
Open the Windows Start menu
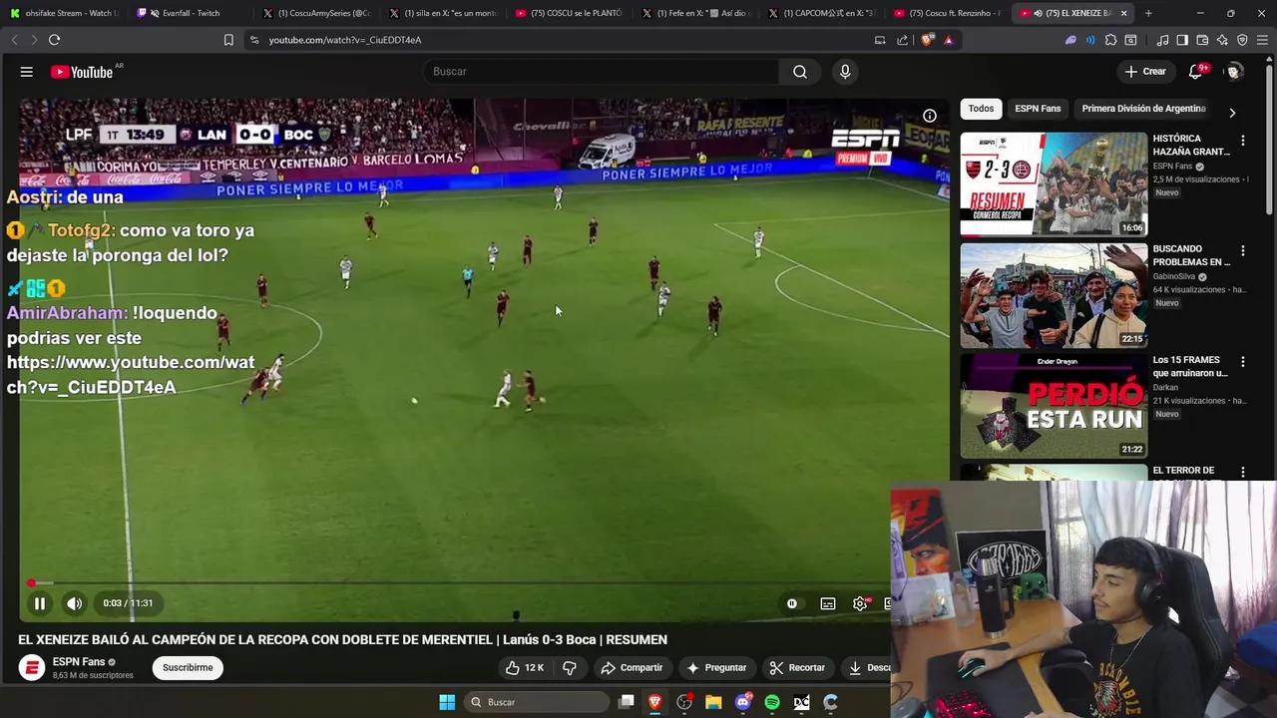[x=447, y=702]
